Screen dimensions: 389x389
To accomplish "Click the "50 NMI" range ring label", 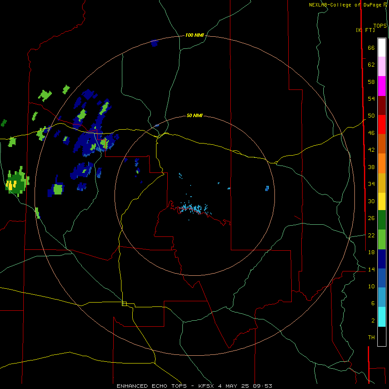I will click(194, 115).
